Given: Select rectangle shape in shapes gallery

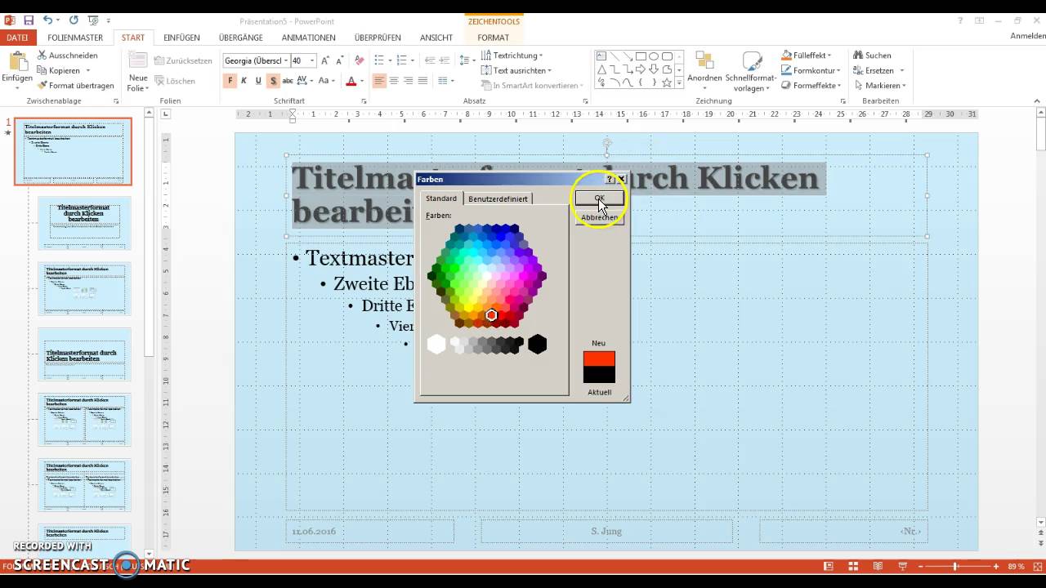Looking at the screenshot, I should [641, 56].
